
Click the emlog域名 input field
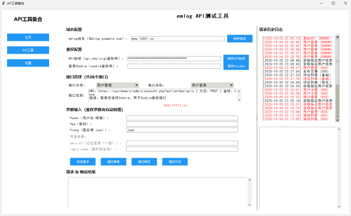click(x=178, y=39)
